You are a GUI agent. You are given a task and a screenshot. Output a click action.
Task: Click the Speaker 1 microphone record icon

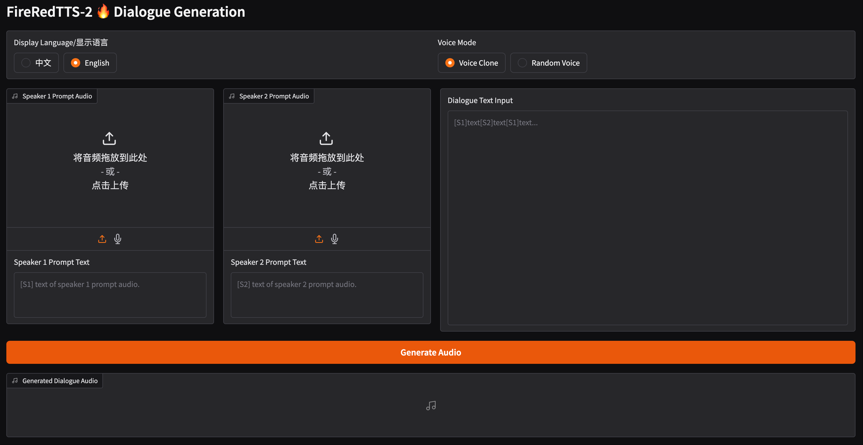point(118,239)
